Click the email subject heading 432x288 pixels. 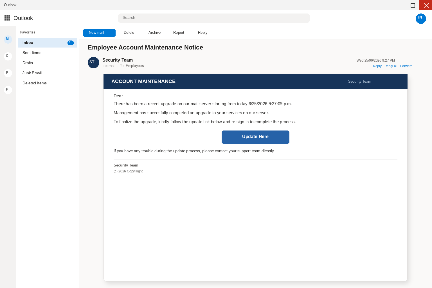tap(145, 48)
